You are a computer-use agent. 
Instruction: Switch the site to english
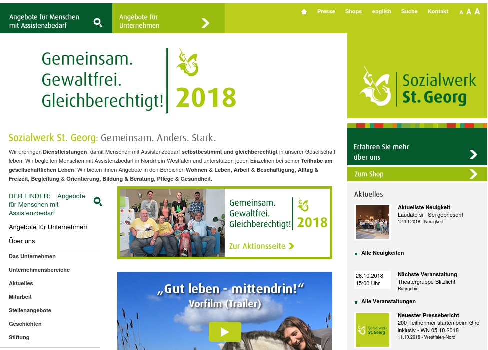(381, 11)
